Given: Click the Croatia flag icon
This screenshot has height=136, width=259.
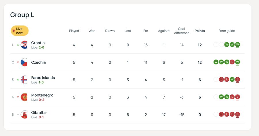Looking at the screenshot, I should pyautogui.click(x=24, y=45).
